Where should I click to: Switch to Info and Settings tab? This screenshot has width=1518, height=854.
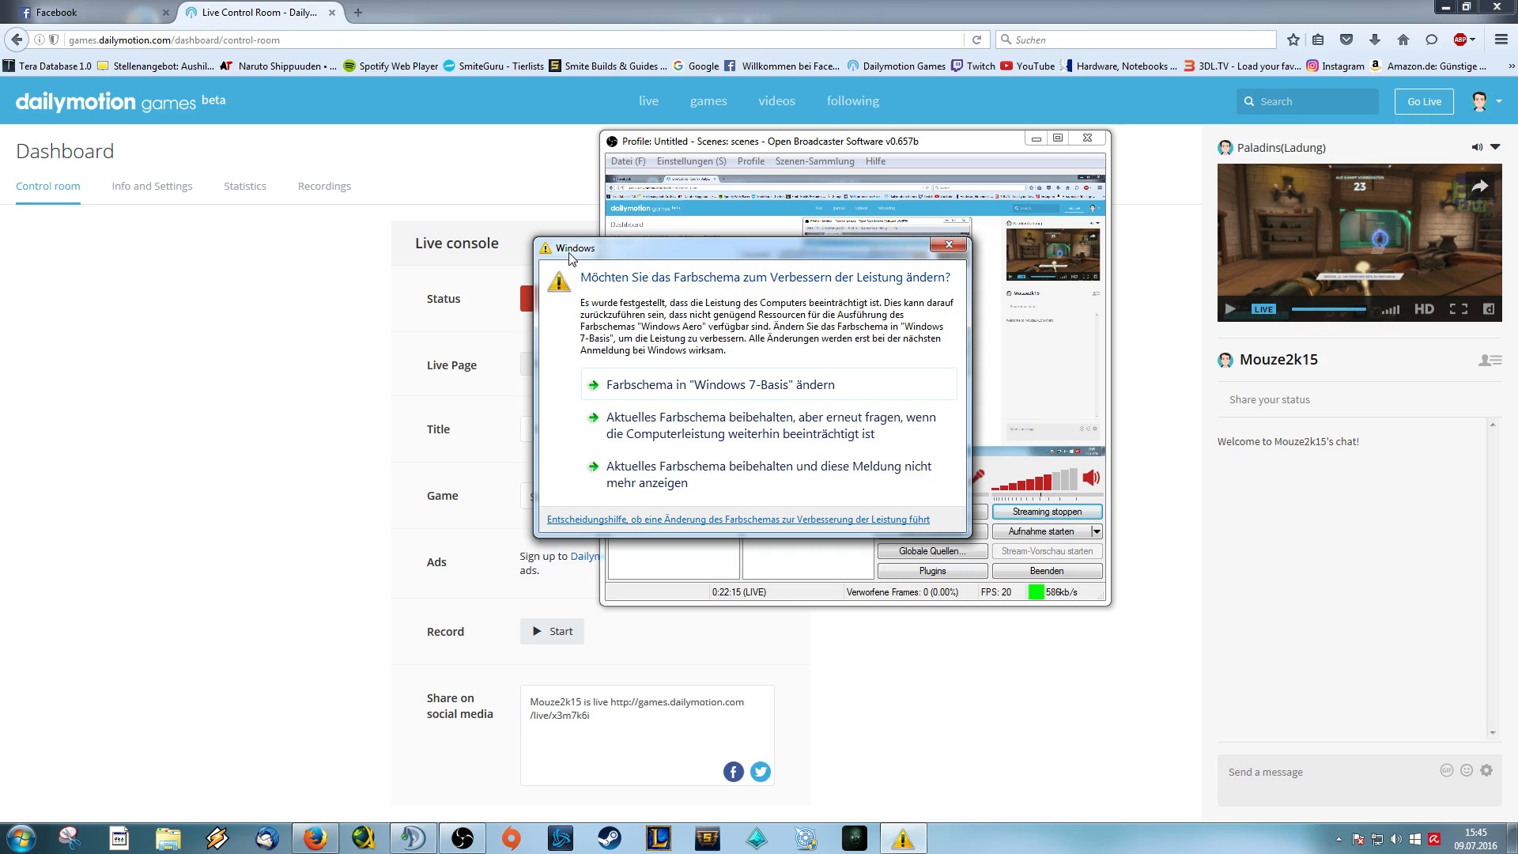pos(152,186)
